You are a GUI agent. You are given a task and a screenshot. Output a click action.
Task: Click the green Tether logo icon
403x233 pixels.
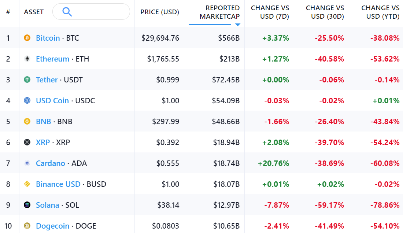click(x=27, y=79)
